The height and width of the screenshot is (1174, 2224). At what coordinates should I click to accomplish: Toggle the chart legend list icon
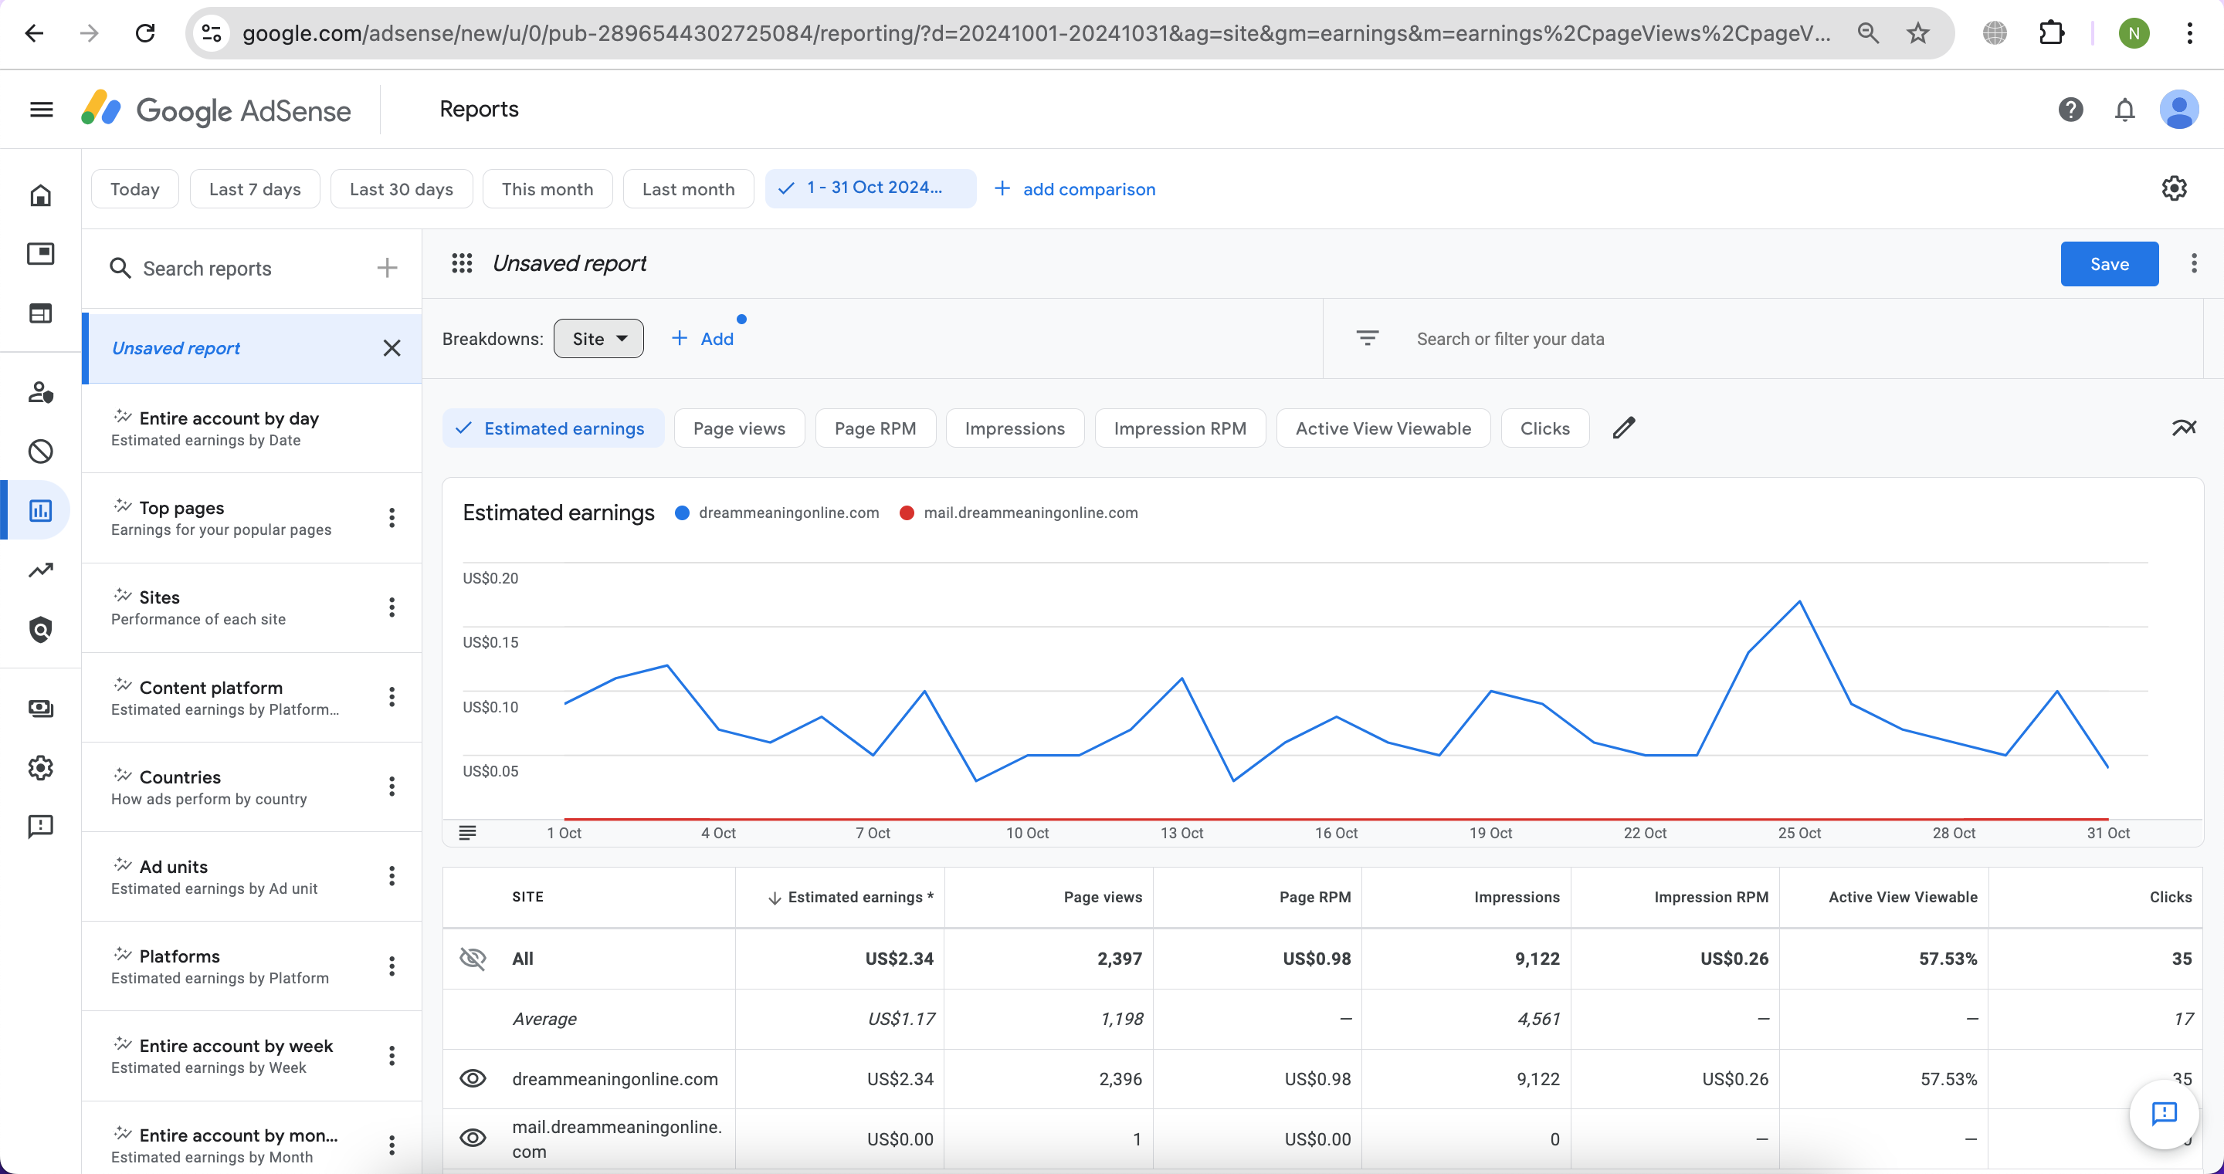pyautogui.click(x=467, y=833)
